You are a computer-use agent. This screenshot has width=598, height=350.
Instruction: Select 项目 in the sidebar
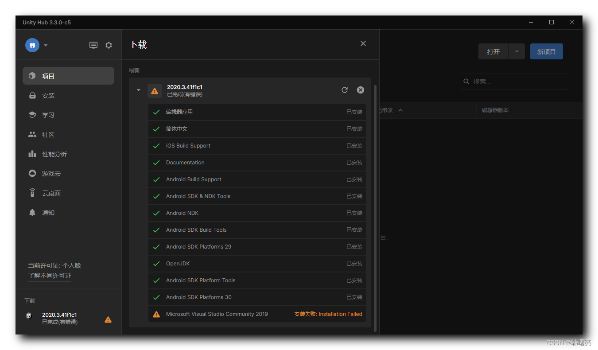point(68,76)
